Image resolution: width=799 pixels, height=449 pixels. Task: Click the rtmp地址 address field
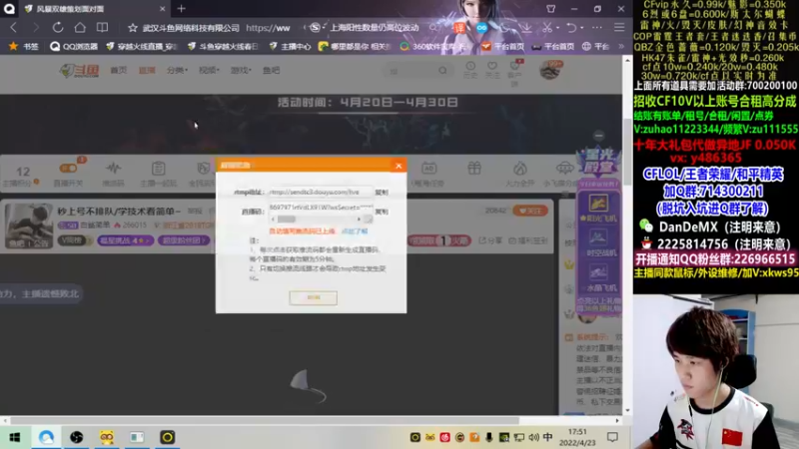pos(321,192)
